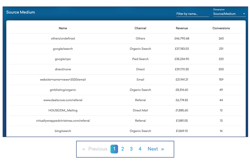This screenshot has height=161, width=250.
Task: Type in the Filter by name field
Action: pyautogui.click(x=192, y=14)
